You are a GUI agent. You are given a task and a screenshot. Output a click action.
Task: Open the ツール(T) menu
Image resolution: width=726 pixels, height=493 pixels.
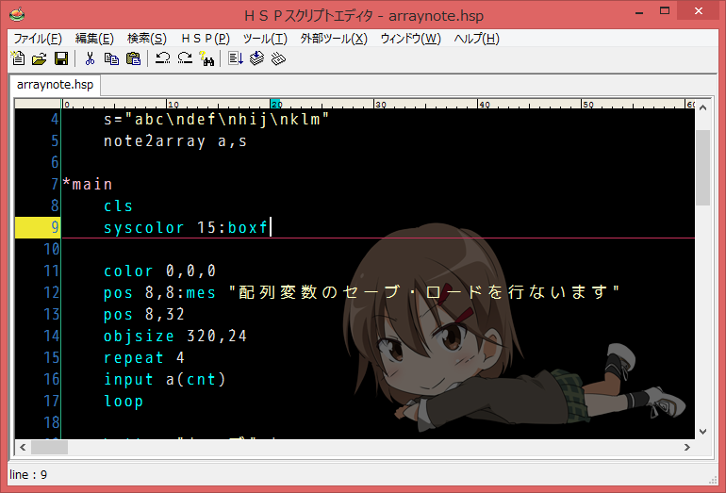point(265,39)
